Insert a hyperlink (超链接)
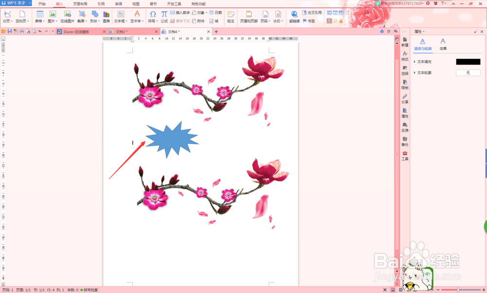The image size is (487, 293). click(x=294, y=17)
